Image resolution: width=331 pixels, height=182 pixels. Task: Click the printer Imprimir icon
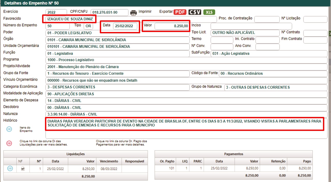coord(133,12)
